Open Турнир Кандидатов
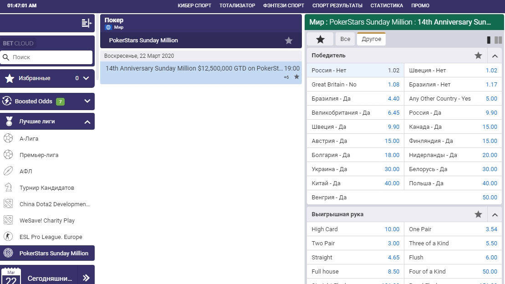This screenshot has height=284, width=505. point(47,188)
